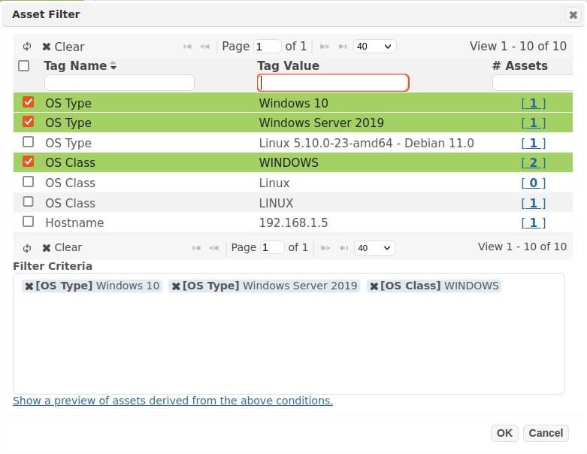Image resolution: width=587 pixels, height=454 pixels.
Task: Open the top rows-per-page dropdown
Action: tap(374, 47)
